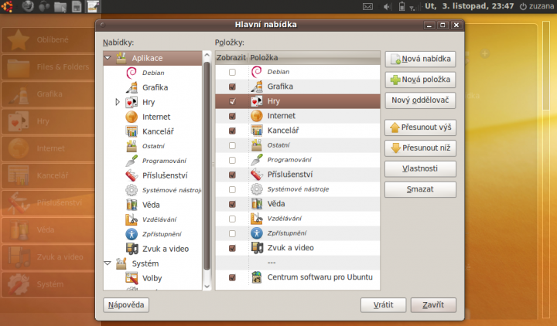Click the Debian swirl icon in menus tree
The width and height of the screenshot is (557, 326).
[132, 73]
